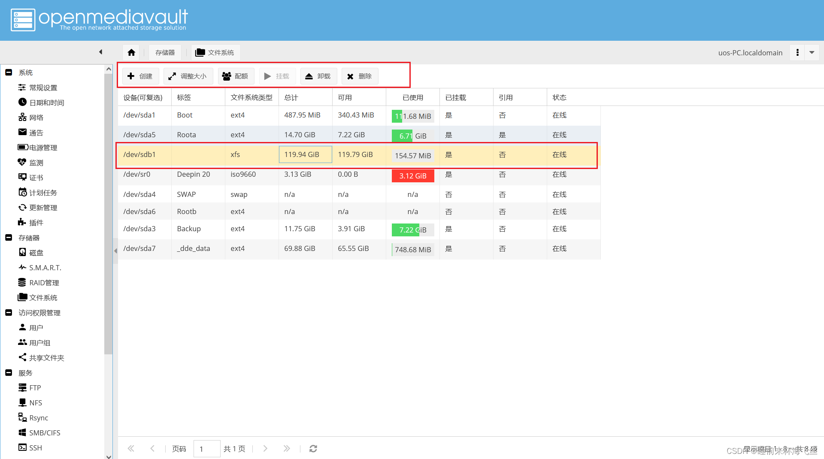Click the 7.22 GiB usage bar for sda3
Screen dimensions: 824x459
413,230
